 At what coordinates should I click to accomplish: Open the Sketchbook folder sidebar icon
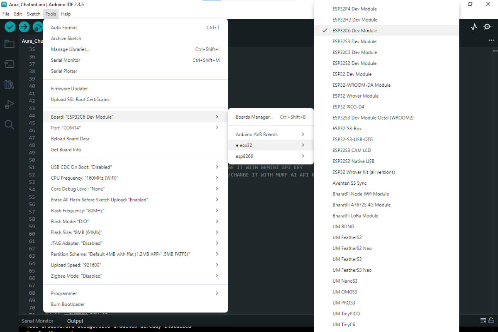(9, 44)
